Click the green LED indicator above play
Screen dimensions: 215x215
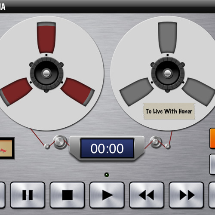107,175
